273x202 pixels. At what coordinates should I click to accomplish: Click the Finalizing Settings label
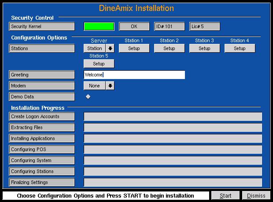click(x=42, y=182)
